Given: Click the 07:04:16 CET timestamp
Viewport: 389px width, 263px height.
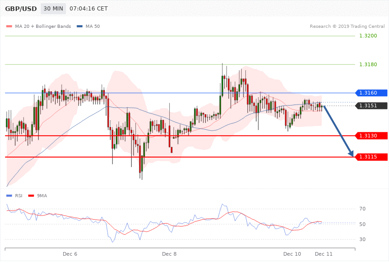Looking at the screenshot, I should [89, 9].
